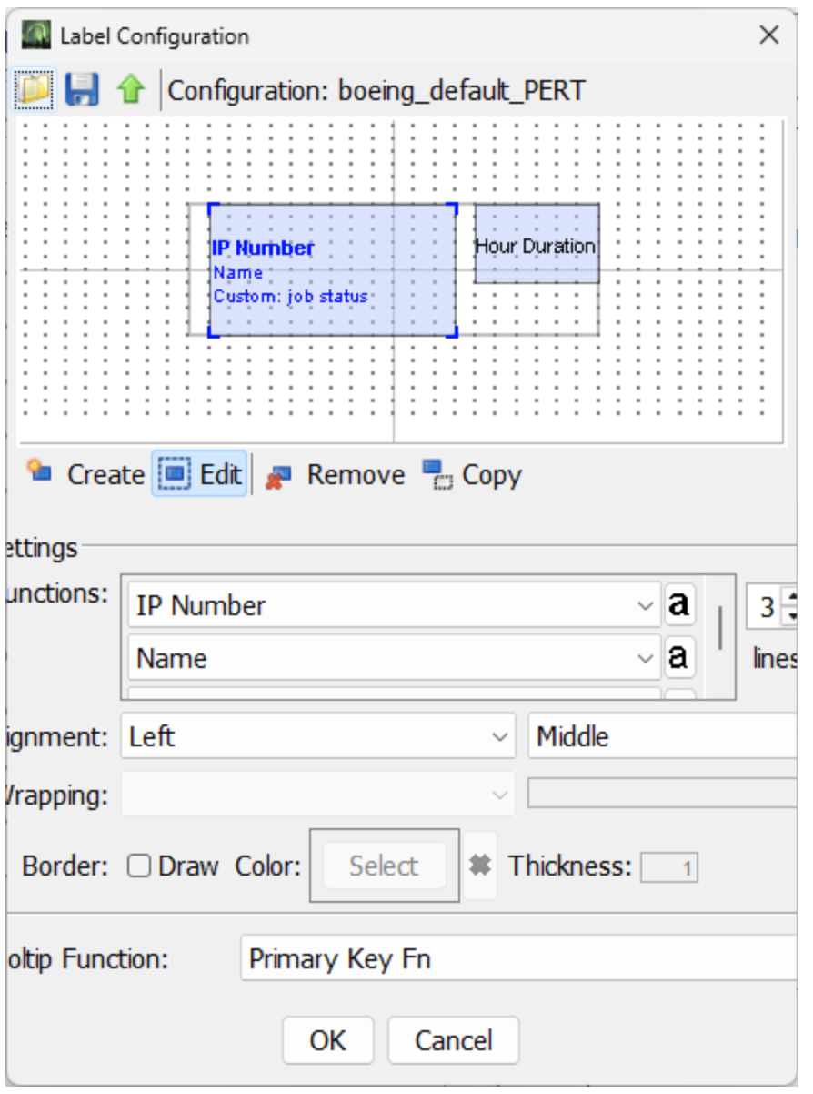Click the Select border color button
Image resolution: width=813 pixels, height=1094 pixels.
coord(384,866)
